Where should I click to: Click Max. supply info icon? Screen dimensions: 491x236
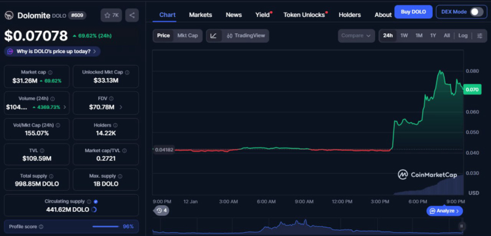[x=120, y=176]
